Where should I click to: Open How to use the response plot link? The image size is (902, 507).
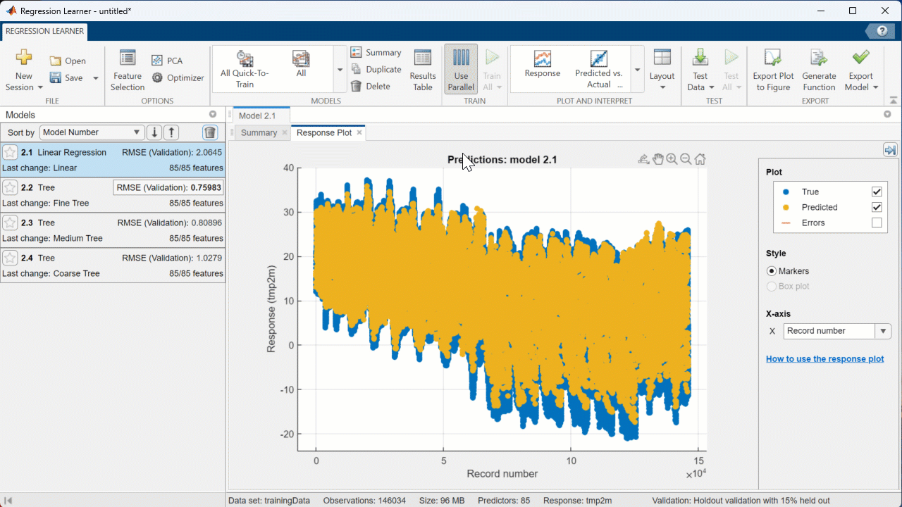click(824, 359)
